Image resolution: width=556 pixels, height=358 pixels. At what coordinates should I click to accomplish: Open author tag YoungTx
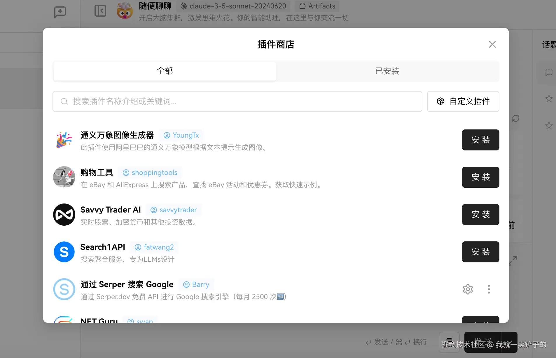[181, 135]
